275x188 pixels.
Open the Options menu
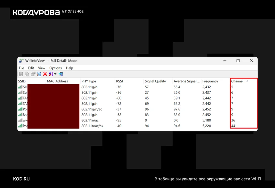point(56,68)
